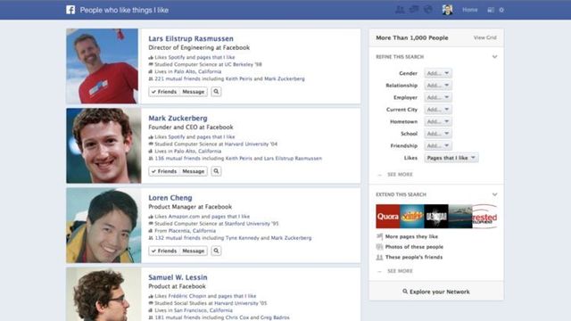Click 'UC Berkeley' link on Lars Rasmussen's card
This screenshot has height=321, width=571.
238,64
